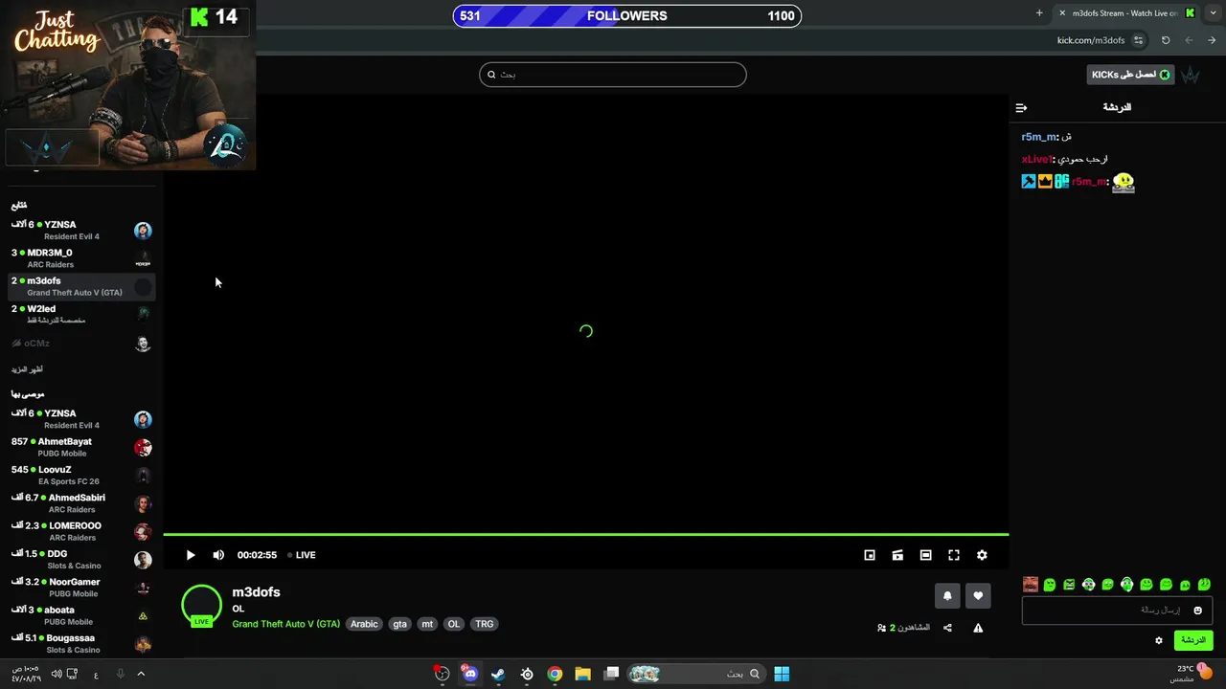Open AhmedSabiri ARC Raiders channel
1226x689 pixels.
[81, 503]
